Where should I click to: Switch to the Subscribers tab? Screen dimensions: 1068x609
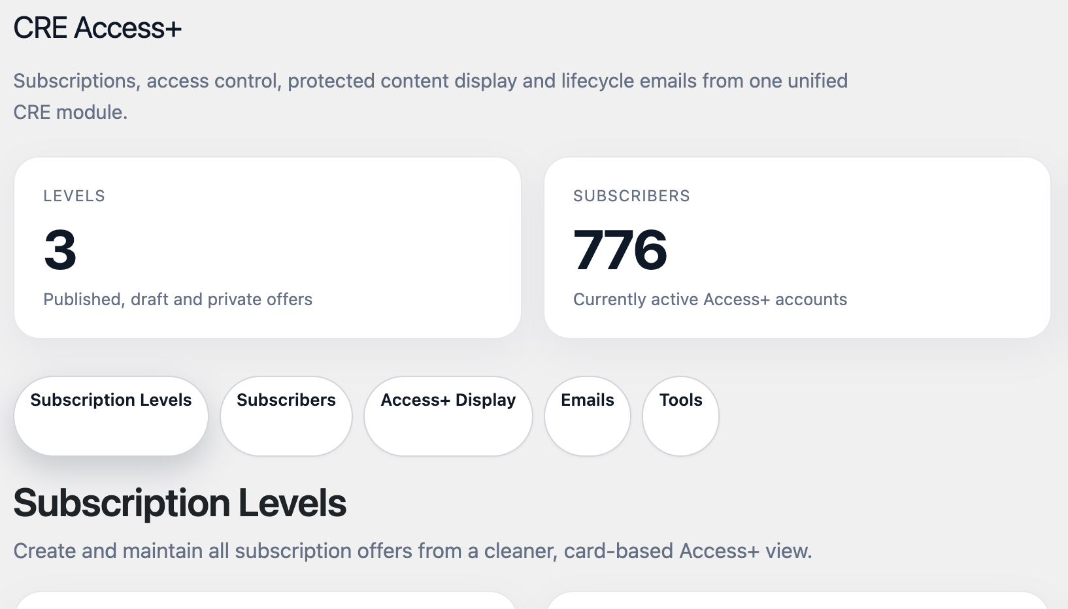tap(286, 416)
